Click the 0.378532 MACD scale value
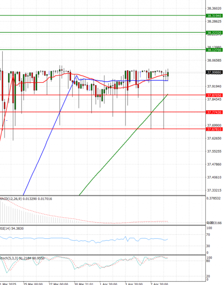 tap(213, 198)
